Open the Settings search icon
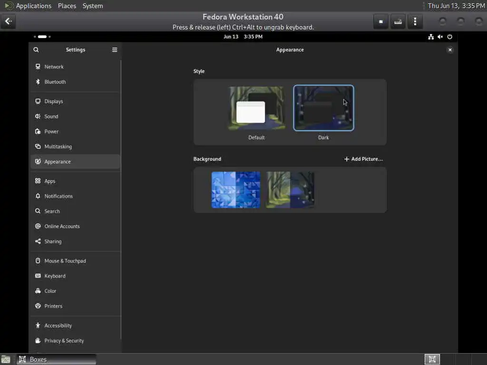 coord(36,49)
